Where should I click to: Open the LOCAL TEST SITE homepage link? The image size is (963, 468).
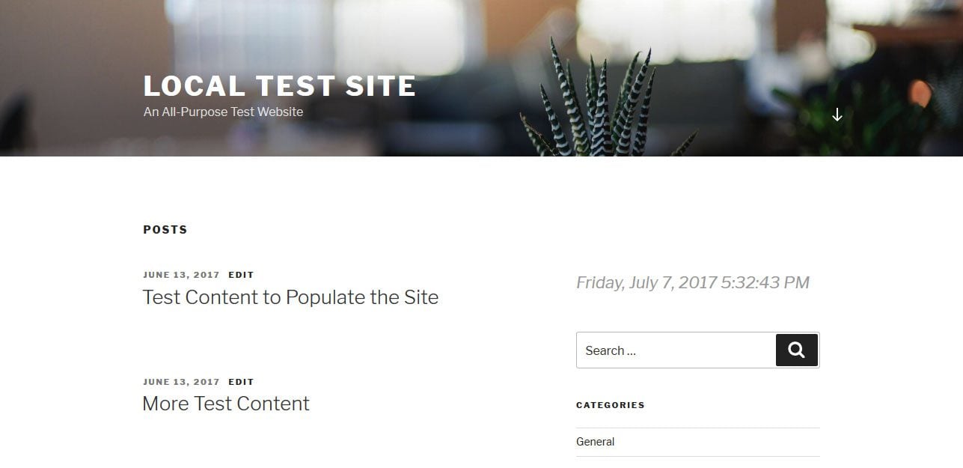tap(279, 85)
